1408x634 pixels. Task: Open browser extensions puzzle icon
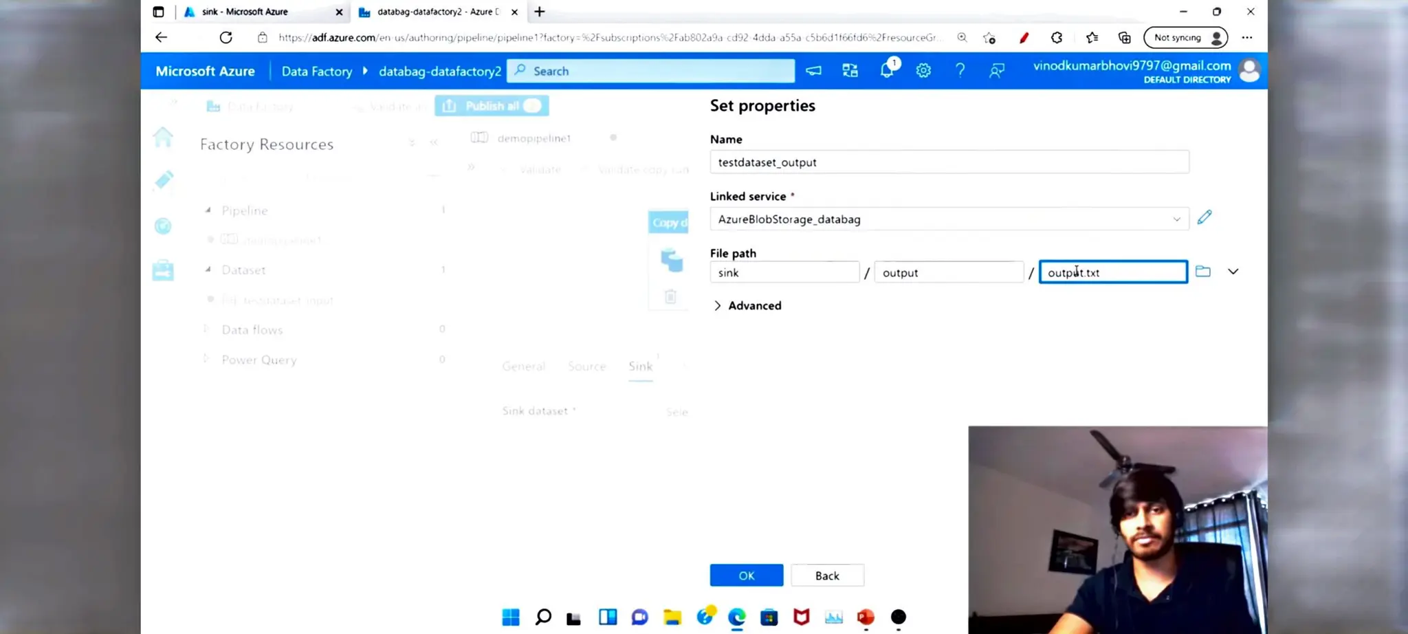[x=1057, y=38]
